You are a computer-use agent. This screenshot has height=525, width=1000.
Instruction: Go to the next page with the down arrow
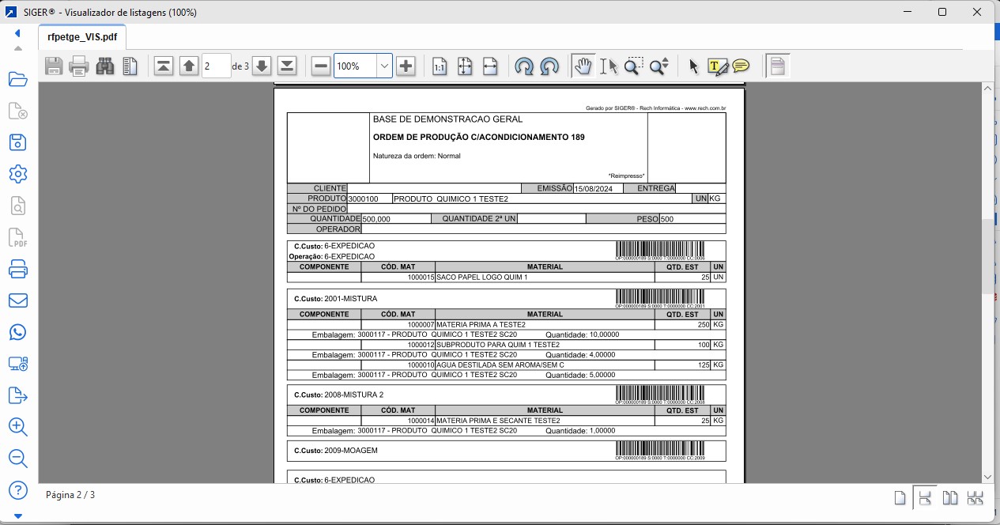[x=261, y=66]
